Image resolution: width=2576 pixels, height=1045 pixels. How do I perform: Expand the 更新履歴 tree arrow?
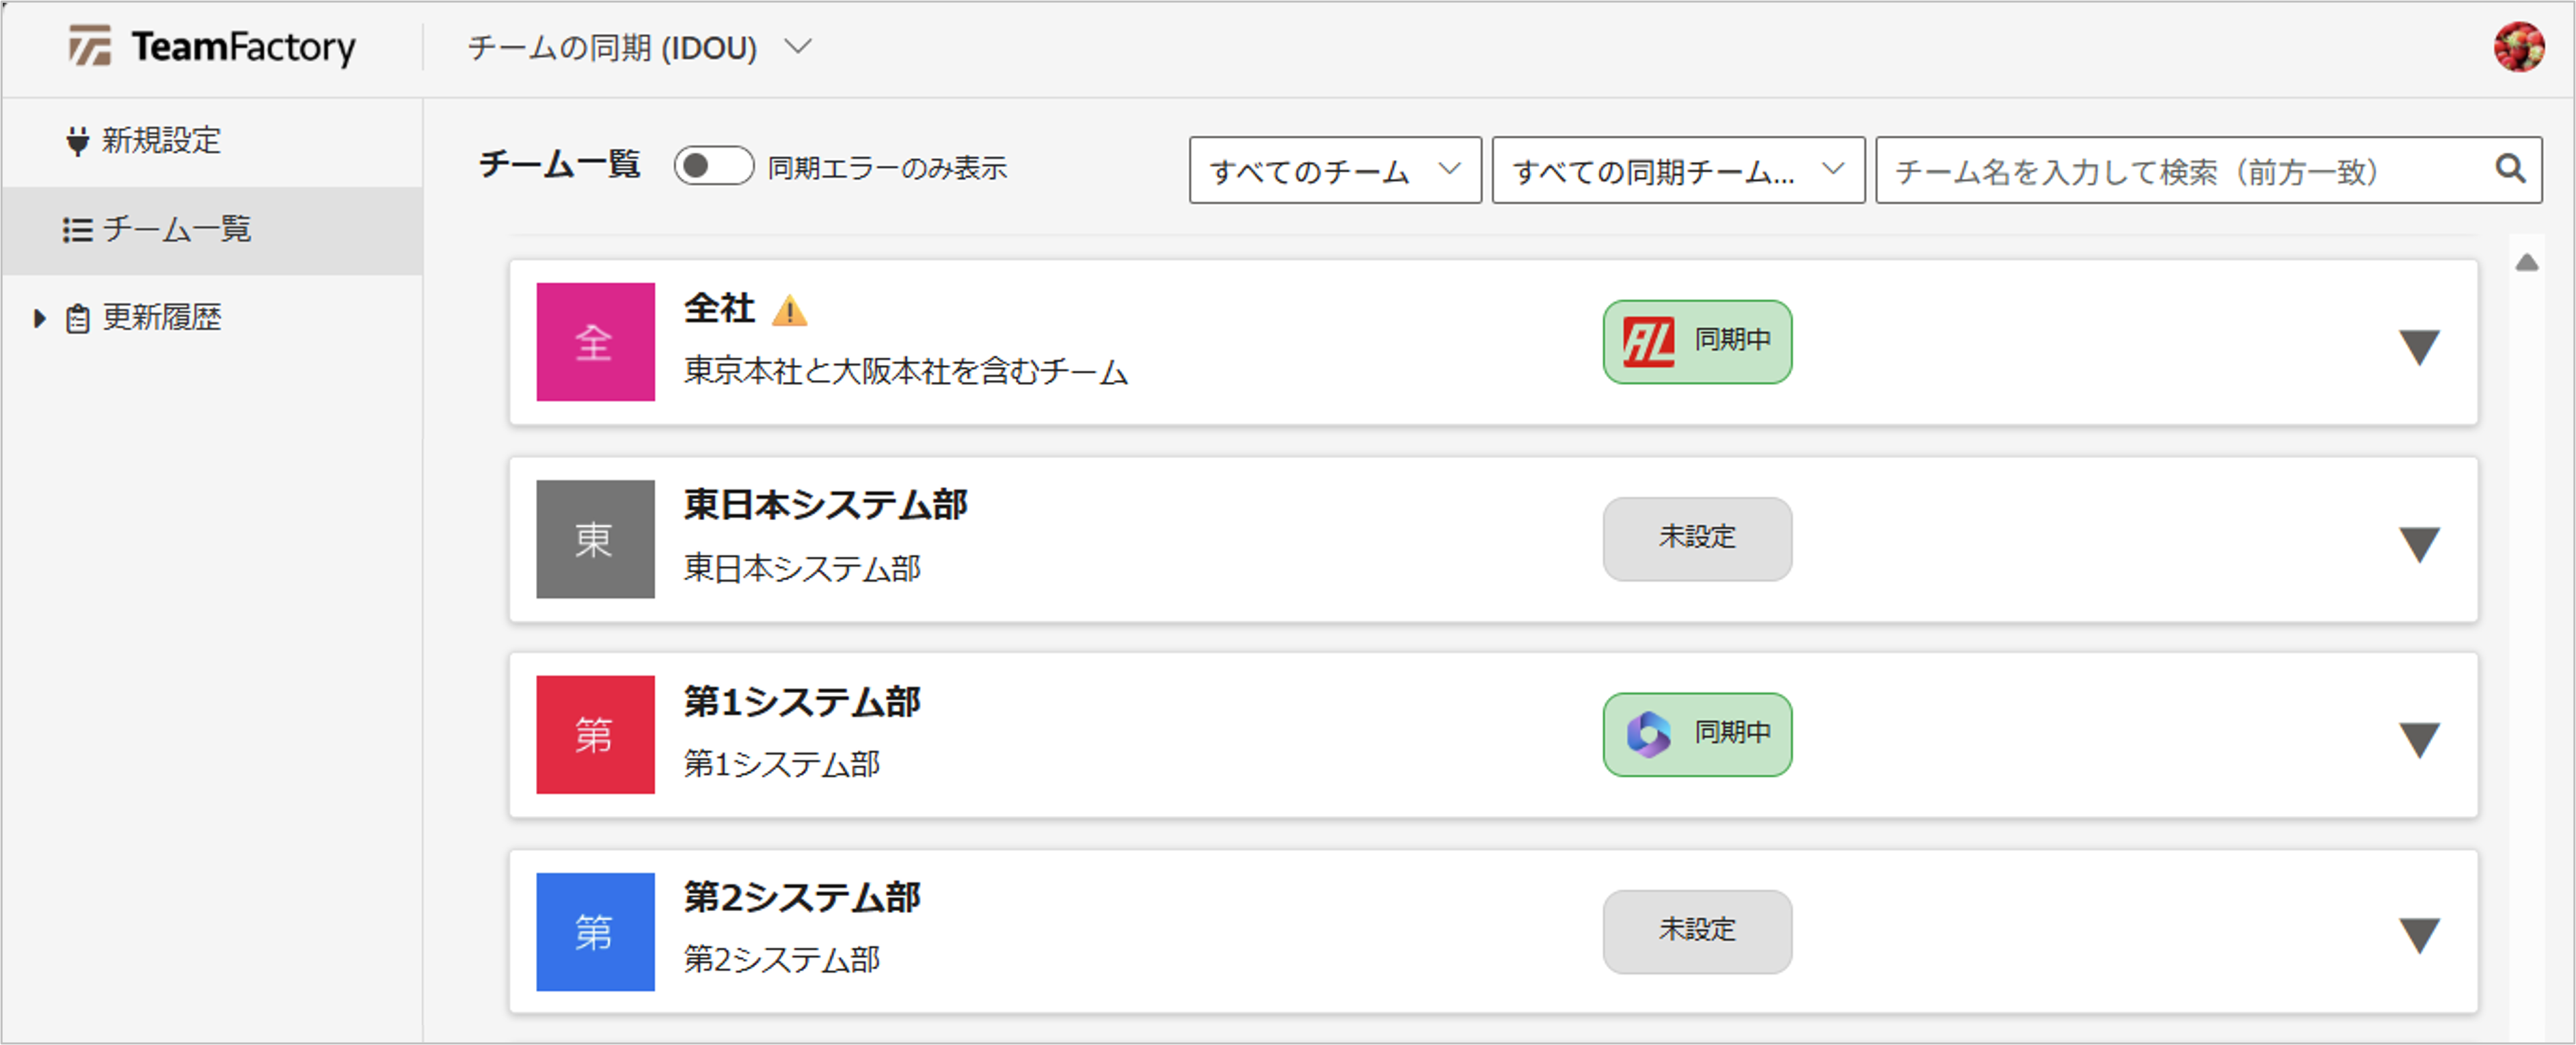39,318
